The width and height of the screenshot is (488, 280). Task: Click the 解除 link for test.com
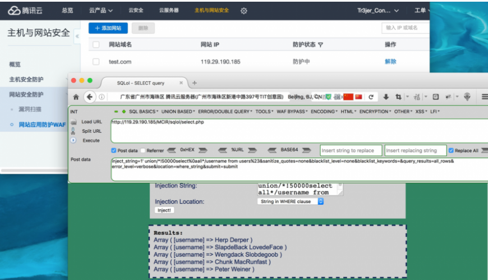click(390, 62)
